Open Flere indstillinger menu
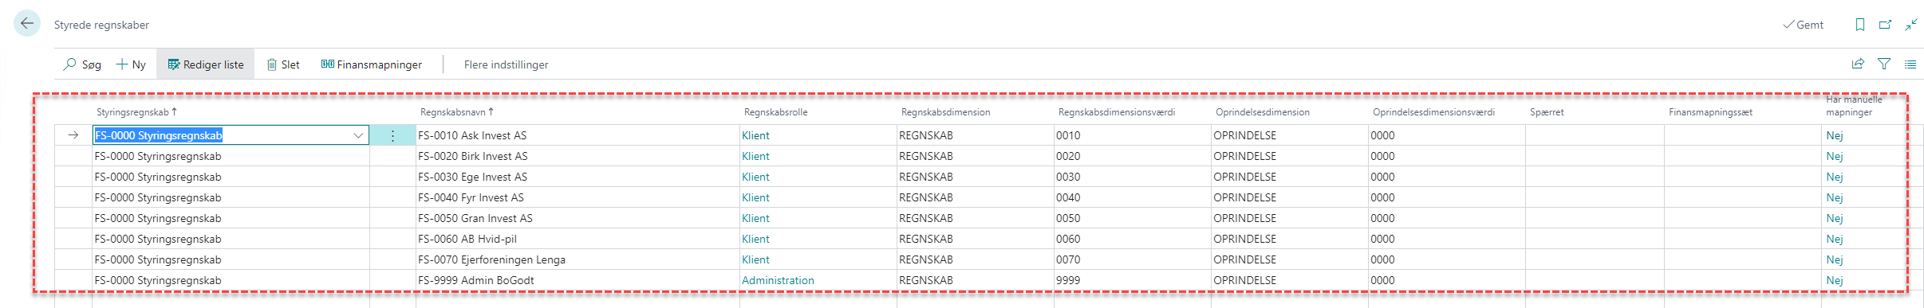Image resolution: width=1924 pixels, height=308 pixels. (x=507, y=64)
